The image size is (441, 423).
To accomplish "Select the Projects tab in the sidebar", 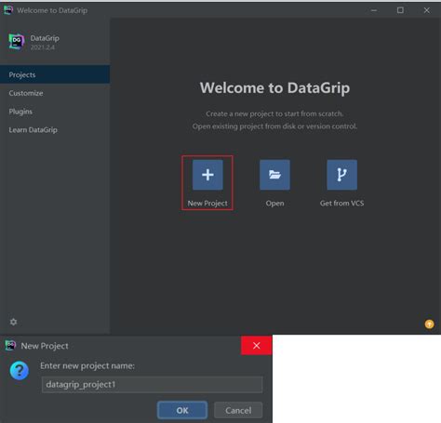I will [x=55, y=74].
